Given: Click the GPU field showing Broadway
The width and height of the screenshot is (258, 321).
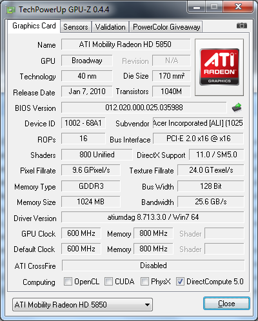Looking at the screenshot, I should tap(87, 61).
